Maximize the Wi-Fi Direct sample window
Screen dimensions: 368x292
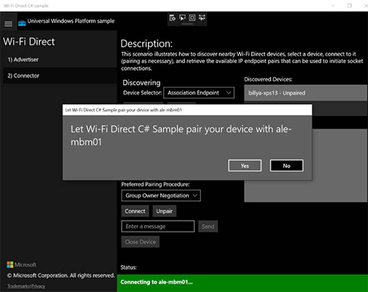pos(349,6)
